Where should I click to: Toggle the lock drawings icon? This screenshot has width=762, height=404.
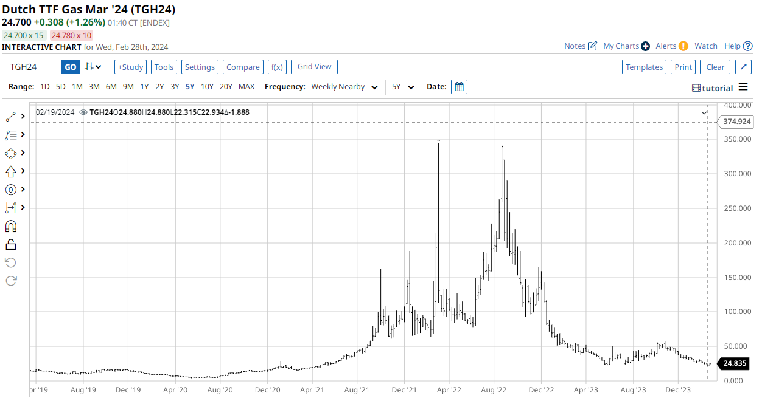tap(10, 244)
